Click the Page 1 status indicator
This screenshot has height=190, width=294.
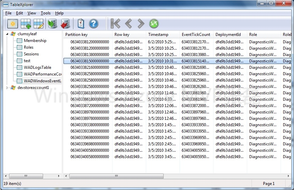pos(269,184)
